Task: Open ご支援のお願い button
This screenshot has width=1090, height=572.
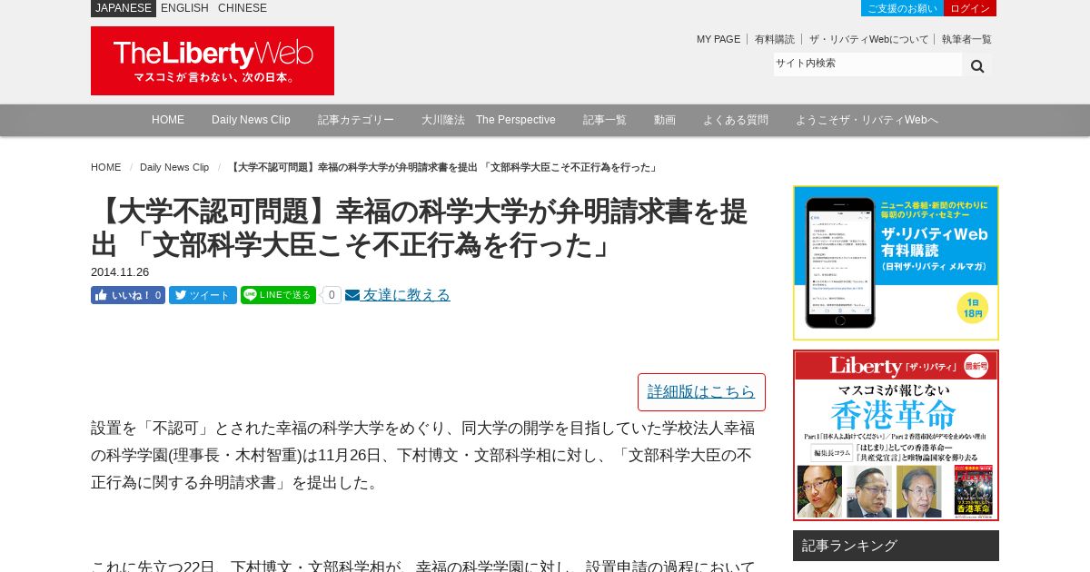Action: coord(902,8)
